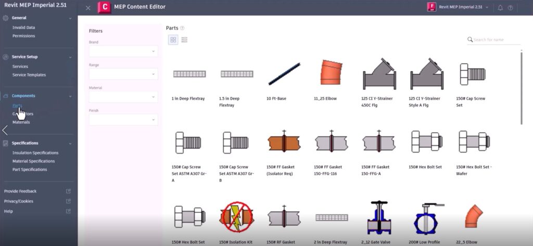Viewport: 533px width, 246px height.
Task: Open the Range filter dropdown
Action: 123,74
